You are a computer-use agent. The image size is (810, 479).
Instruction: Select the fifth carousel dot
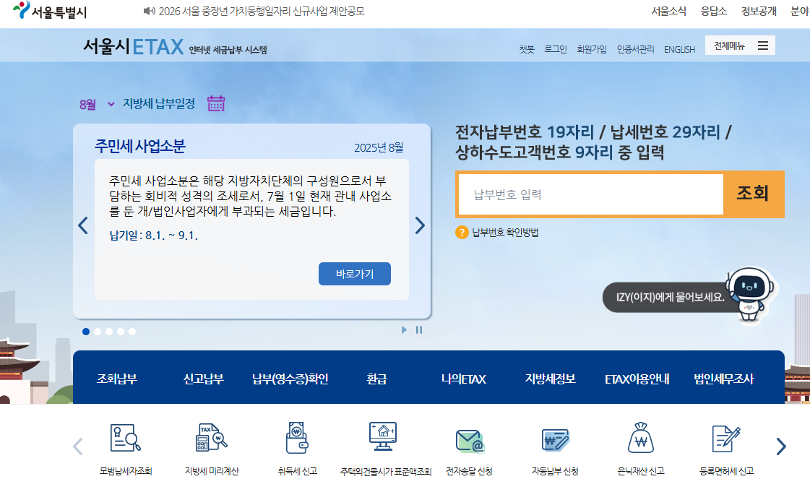click(132, 332)
